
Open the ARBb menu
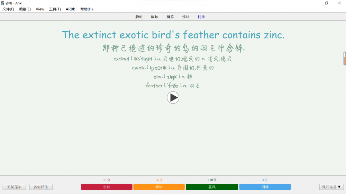pos(70,9)
